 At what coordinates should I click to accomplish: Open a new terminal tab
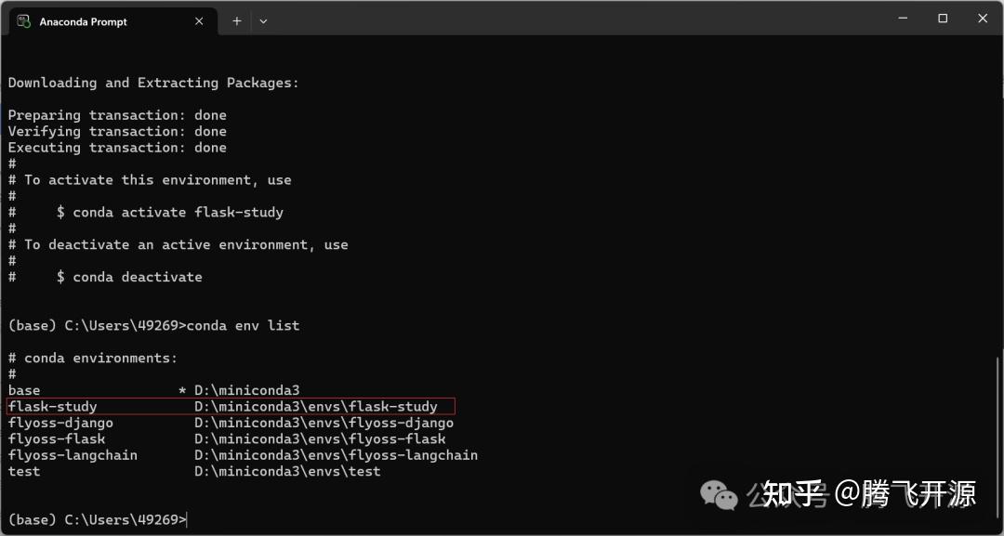[x=237, y=21]
